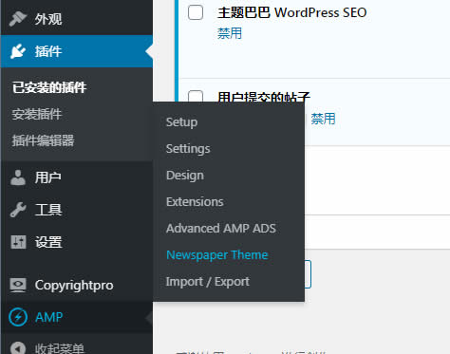Choose Setup in AMP flyout
Screen dimensions: 450x354
(181, 122)
